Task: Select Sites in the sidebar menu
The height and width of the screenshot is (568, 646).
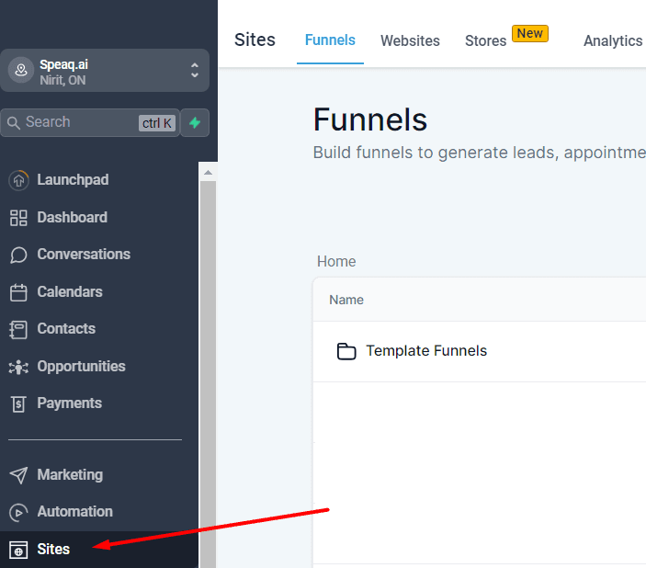Action: point(53,549)
